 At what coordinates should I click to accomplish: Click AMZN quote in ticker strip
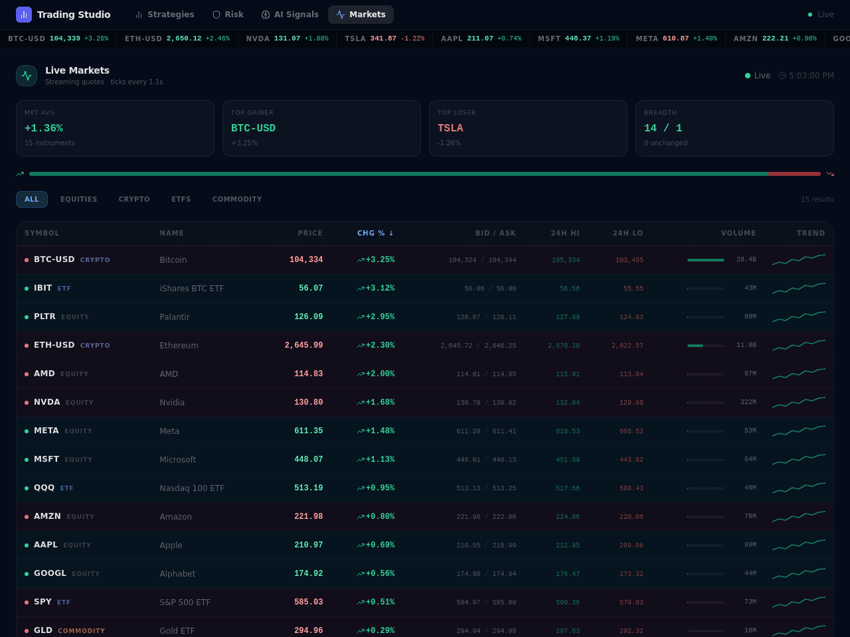[775, 38]
